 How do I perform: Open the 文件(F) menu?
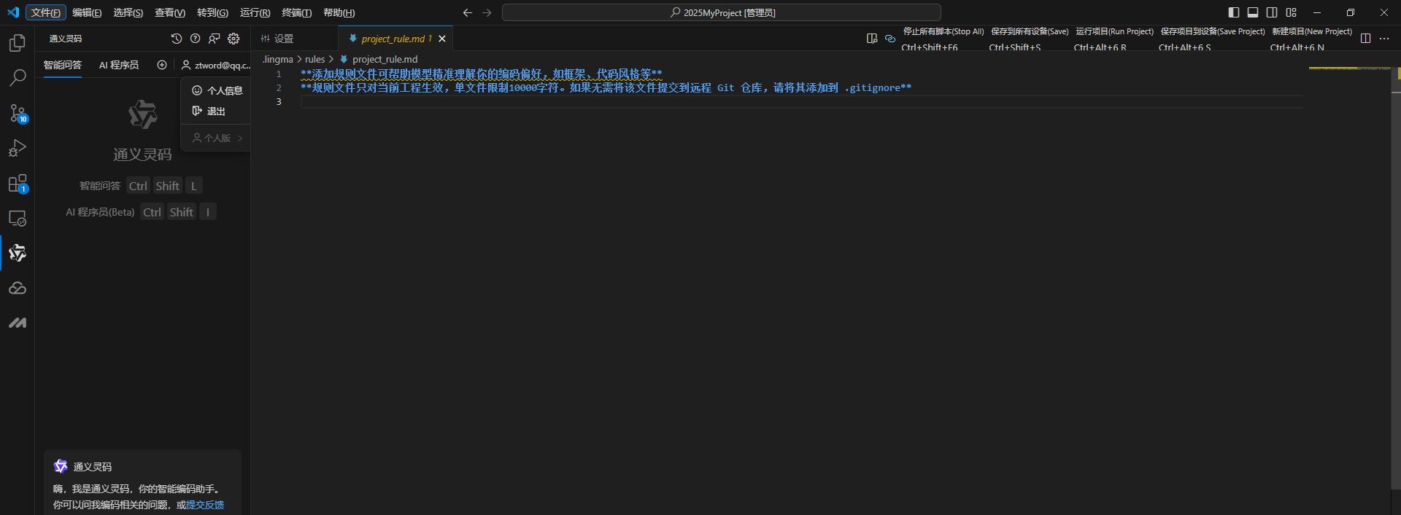pos(46,12)
